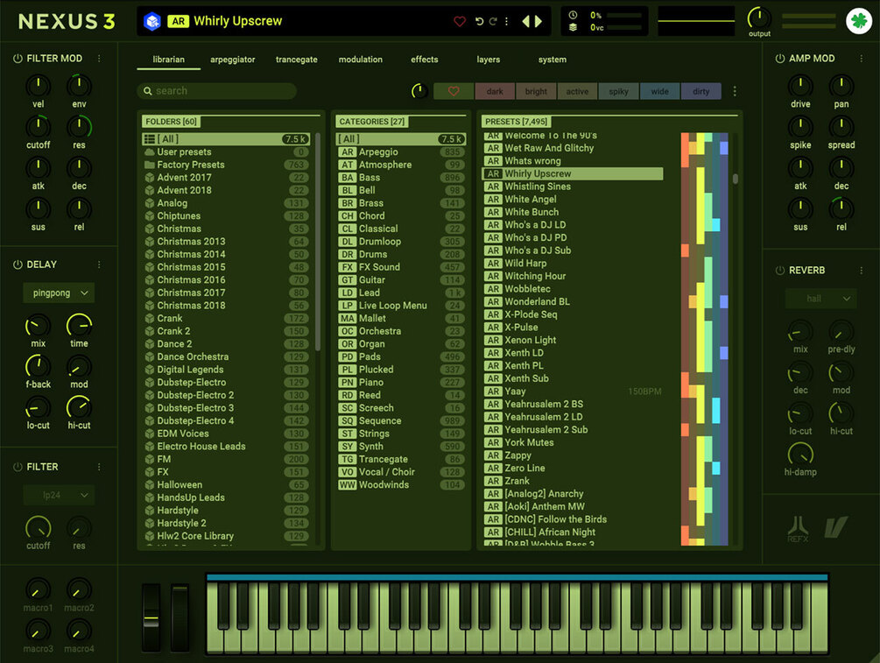Click the clock CPU indicator icon
The height and width of the screenshot is (663, 880).
tap(573, 15)
